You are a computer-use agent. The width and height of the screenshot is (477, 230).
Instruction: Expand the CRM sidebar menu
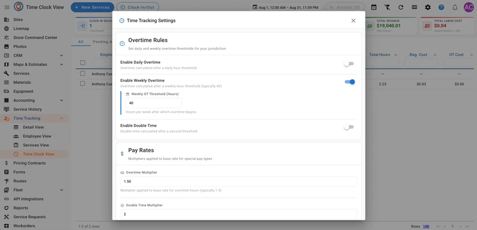61,55
